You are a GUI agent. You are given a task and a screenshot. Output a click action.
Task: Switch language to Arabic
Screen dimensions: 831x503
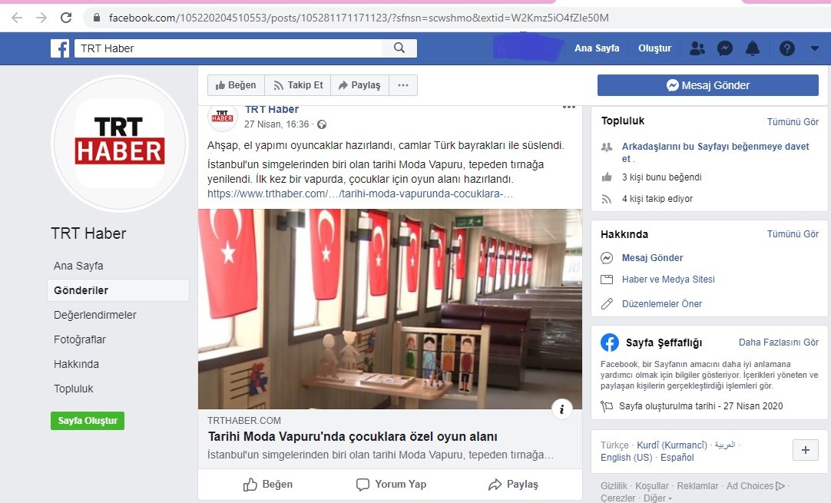(725, 445)
